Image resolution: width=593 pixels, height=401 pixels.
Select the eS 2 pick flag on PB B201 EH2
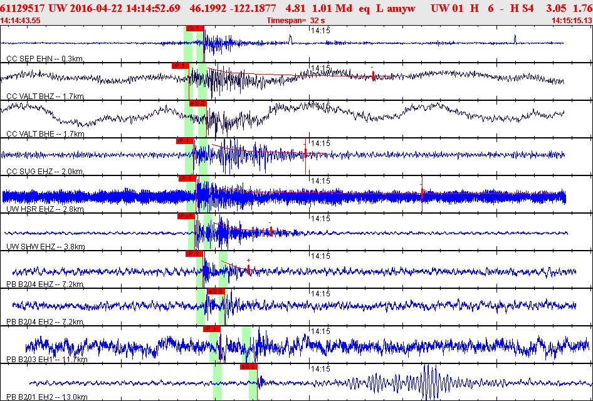click(x=249, y=367)
